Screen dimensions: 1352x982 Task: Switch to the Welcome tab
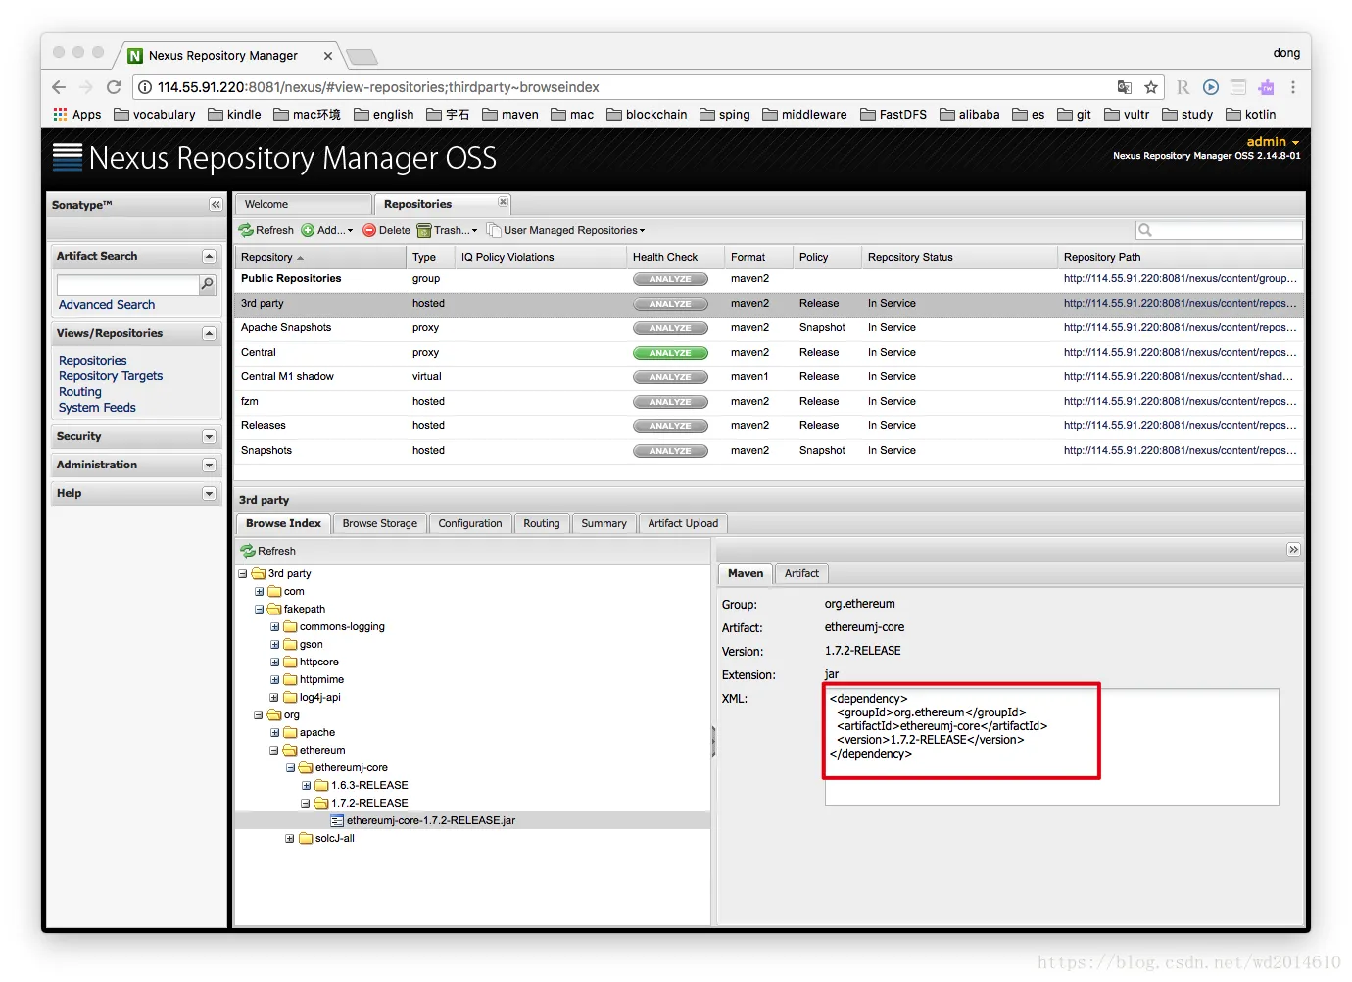(x=303, y=204)
